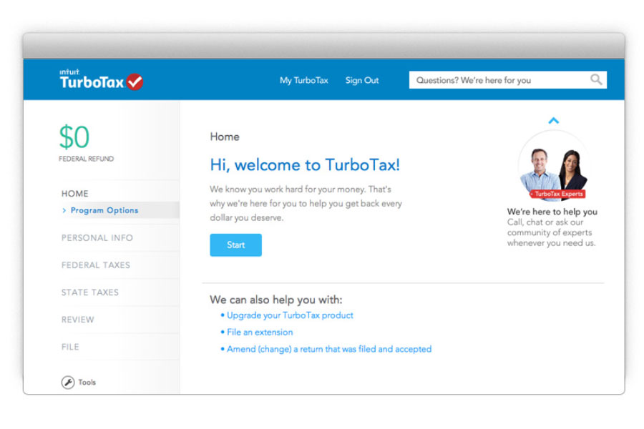The image size is (644, 429).
Task: Click the FEDERAL REFUND label
Action: tap(87, 159)
